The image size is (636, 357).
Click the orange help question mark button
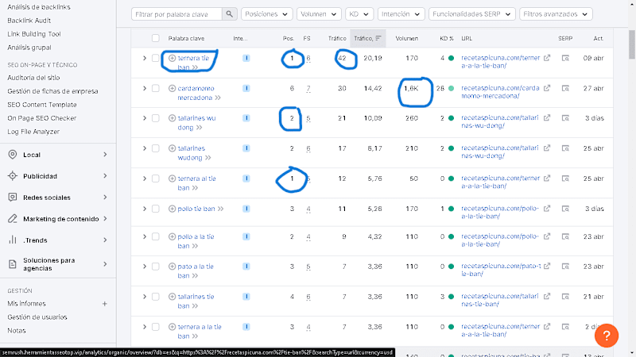click(x=607, y=336)
